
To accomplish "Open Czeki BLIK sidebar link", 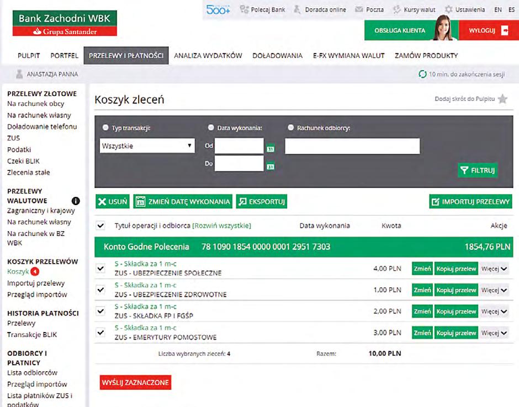I will (x=23, y=161).
